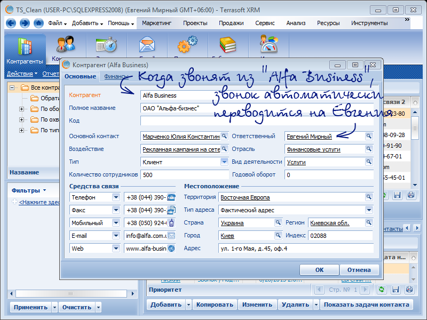Screen dimensions: 427x320
Task: Open lookup for Регион field
Action: (369, 222)
